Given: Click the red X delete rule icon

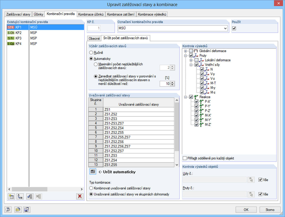Looking at the screenshot, I should point(80,196).
